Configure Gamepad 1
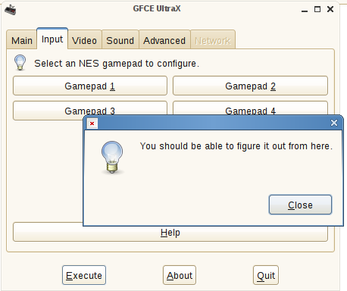 click(x=90, y=86)
